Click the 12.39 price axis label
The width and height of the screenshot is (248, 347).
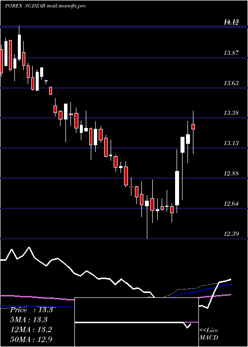point(232,233)
